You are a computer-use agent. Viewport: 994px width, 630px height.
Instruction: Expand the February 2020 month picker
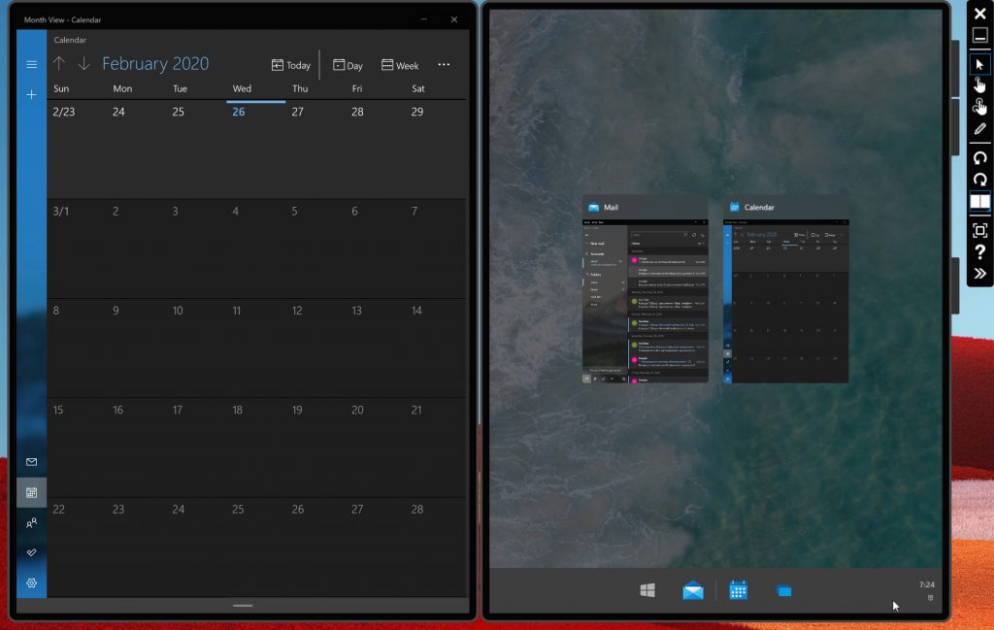click(x=155, y=64)
